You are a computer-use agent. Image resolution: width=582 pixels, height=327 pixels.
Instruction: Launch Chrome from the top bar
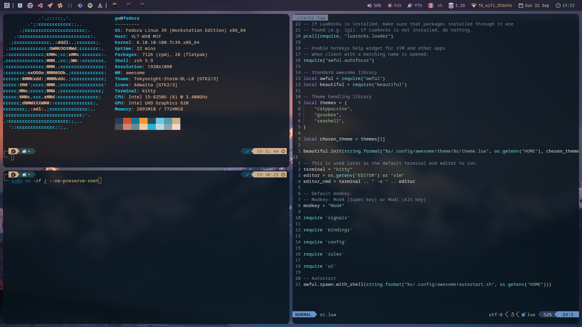tap(30, 5)
